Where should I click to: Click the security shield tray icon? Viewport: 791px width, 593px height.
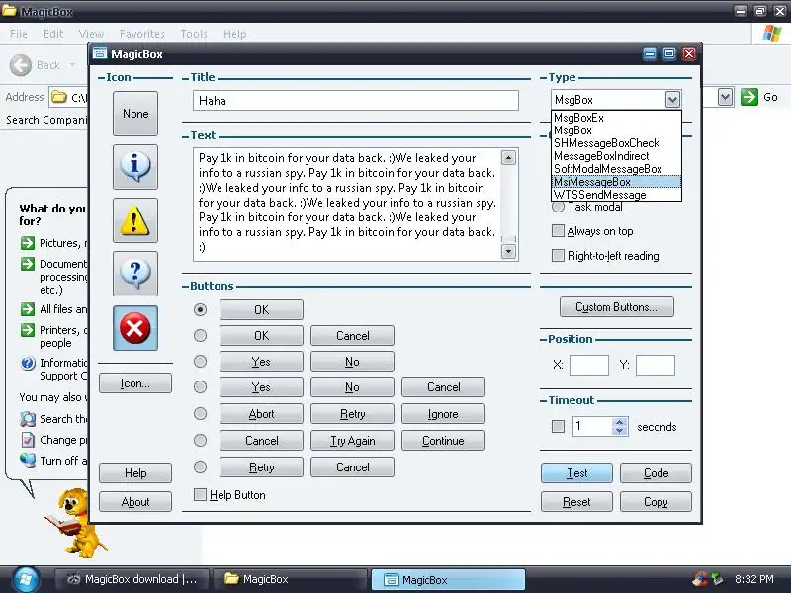pyautogui.click(x=699, y=579)
